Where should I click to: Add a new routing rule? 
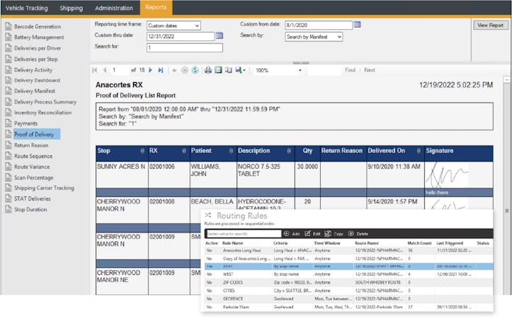coord(292,233)
